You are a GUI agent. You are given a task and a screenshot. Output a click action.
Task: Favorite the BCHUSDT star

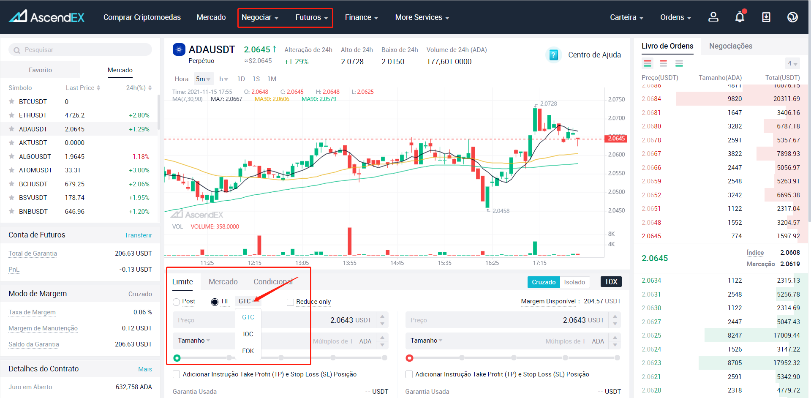click(11, 184)
